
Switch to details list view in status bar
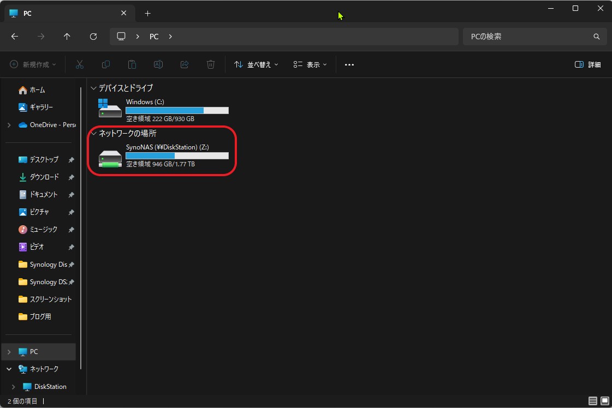[x=592, y=401]
